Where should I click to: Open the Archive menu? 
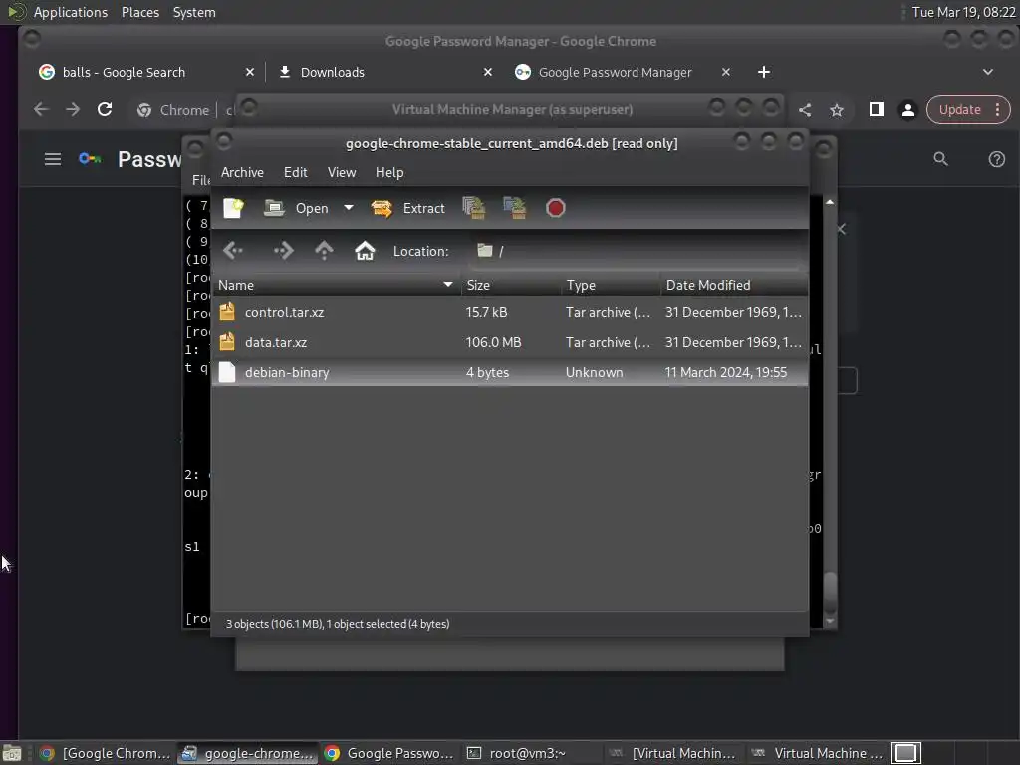pos(242,172)
